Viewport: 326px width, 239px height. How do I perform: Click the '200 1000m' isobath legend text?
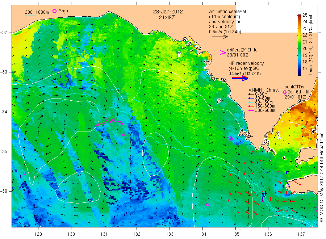point(37,12)
